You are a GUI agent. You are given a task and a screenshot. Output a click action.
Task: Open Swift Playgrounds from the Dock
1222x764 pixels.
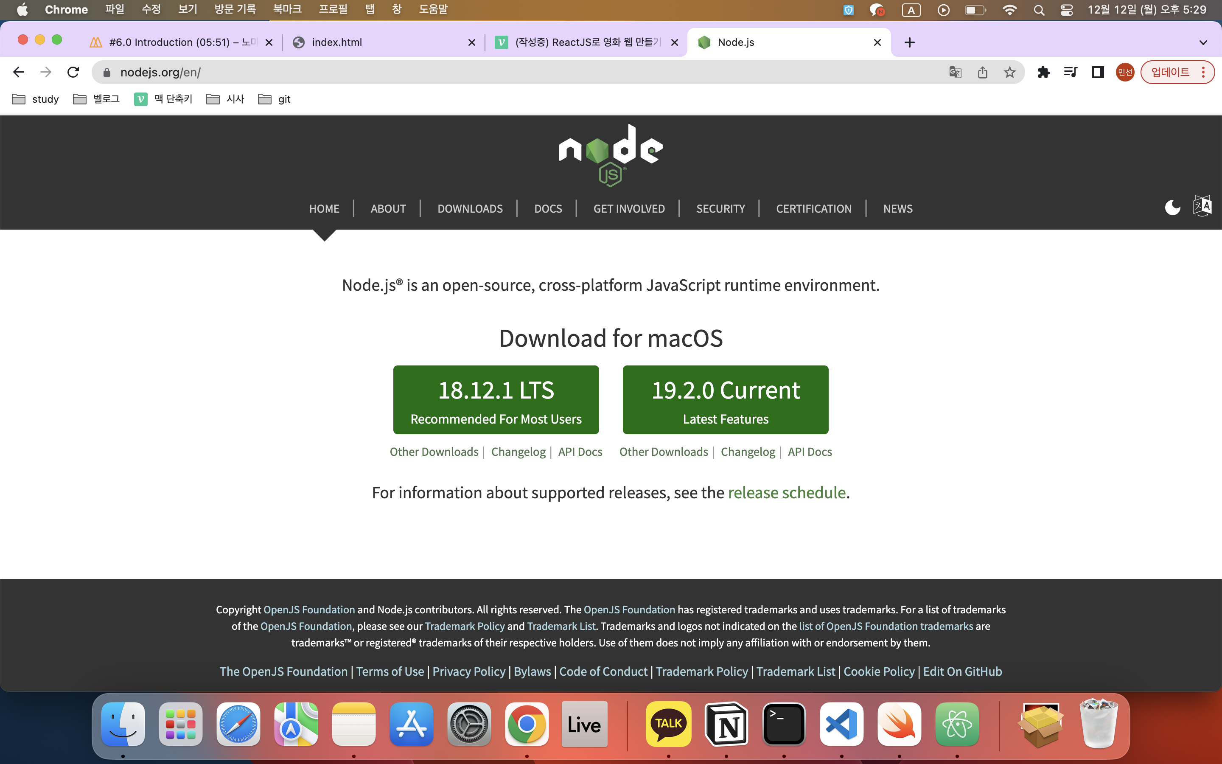(x=899, y=724)
